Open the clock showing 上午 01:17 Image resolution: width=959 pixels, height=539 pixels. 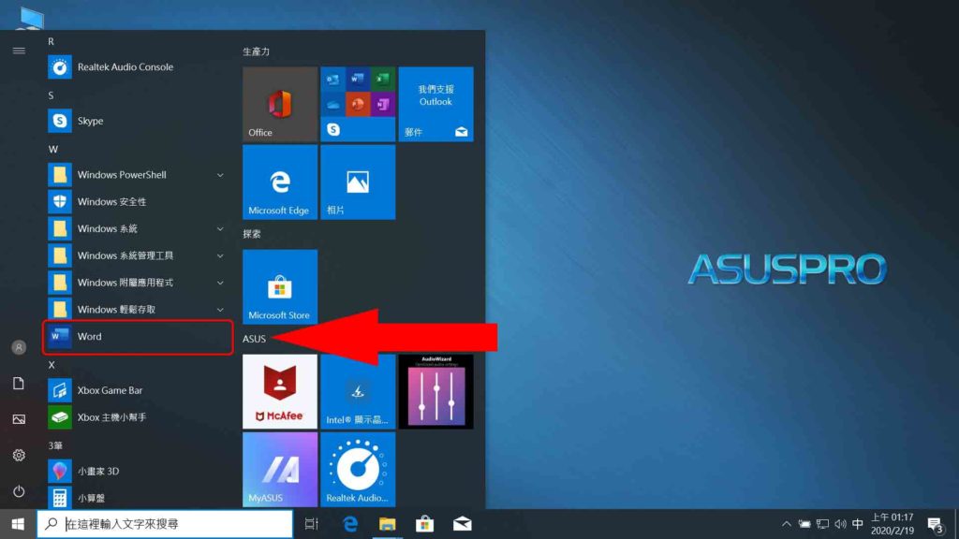893,524
